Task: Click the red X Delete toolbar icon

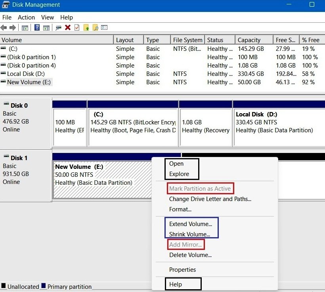Action: pos(67,27)
